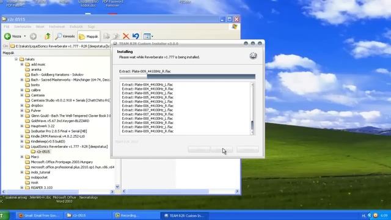Expand the dropbox folder node

click(22, 106)
